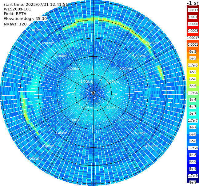The image size is (199, 186).
Task: Click the 1.7e-9 colorbar label
Action: tap(193, 176)
